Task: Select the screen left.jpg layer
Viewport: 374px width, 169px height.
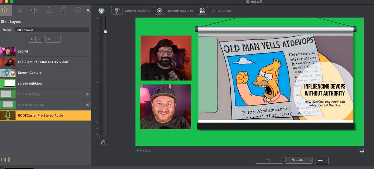Action: tap(46, 94)
